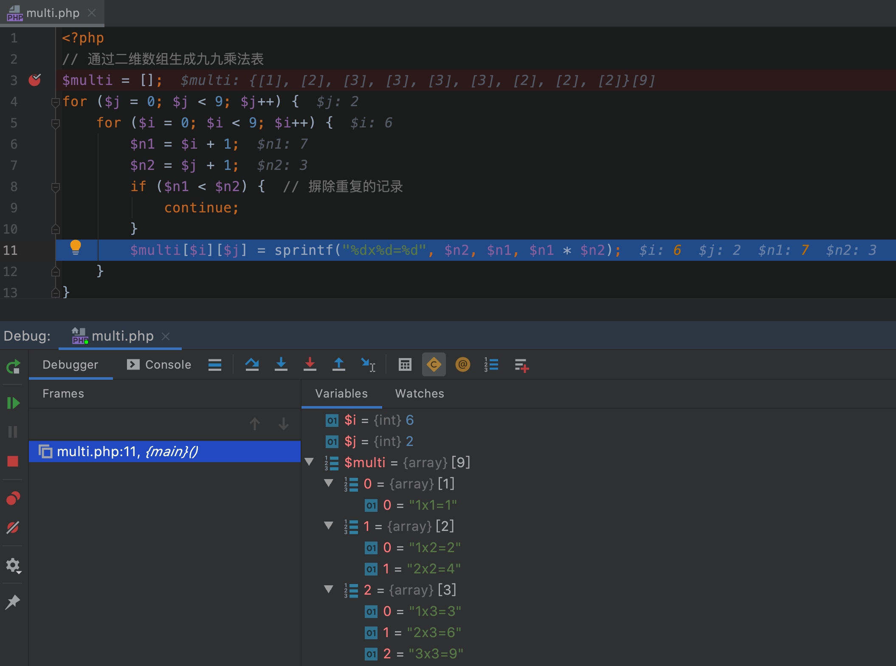The image size is (896, 666).
Task: Stop the debug session
Action: (13, 461)
